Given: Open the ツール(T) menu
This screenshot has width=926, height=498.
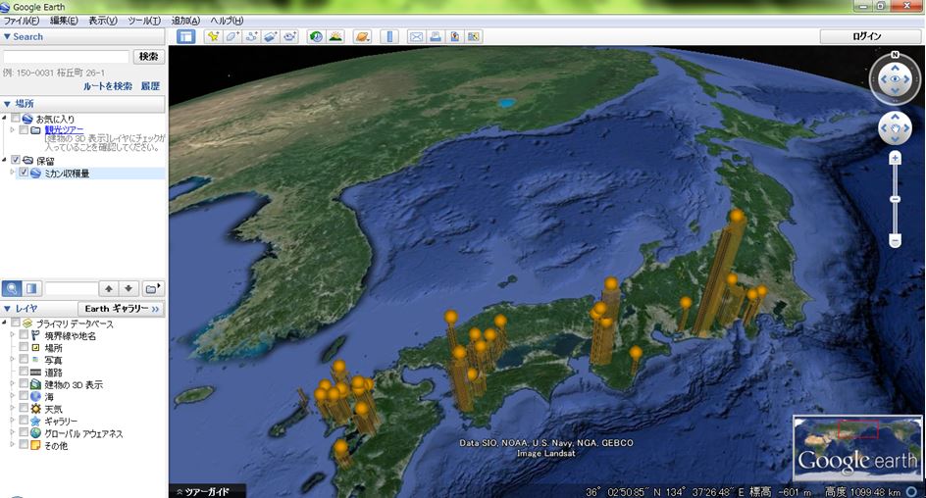Looking at the screenshot, I should (144, 21).
